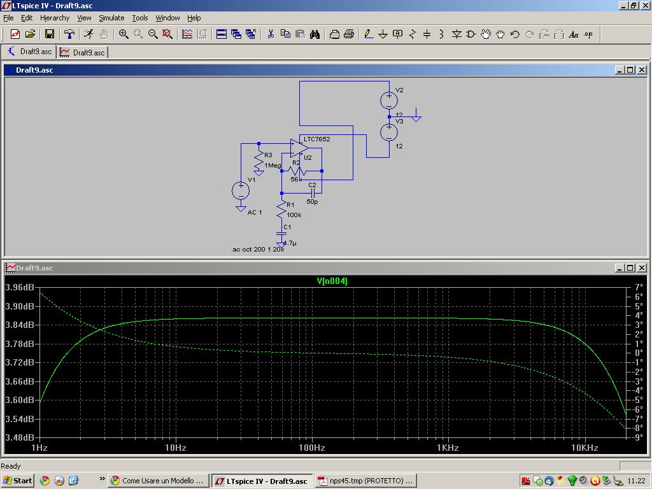Select the Diode component tool
Viewport: 652px width, 489px height.
pos(456,34)
